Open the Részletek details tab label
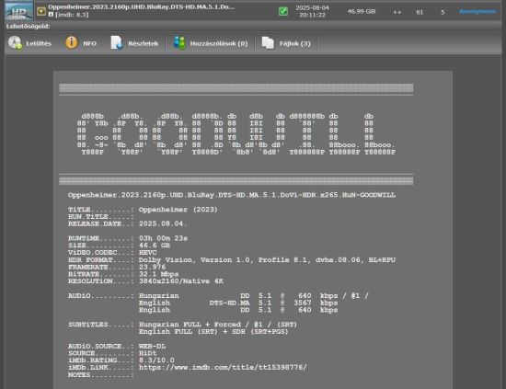Screen dimensions: 506x389 144,43
